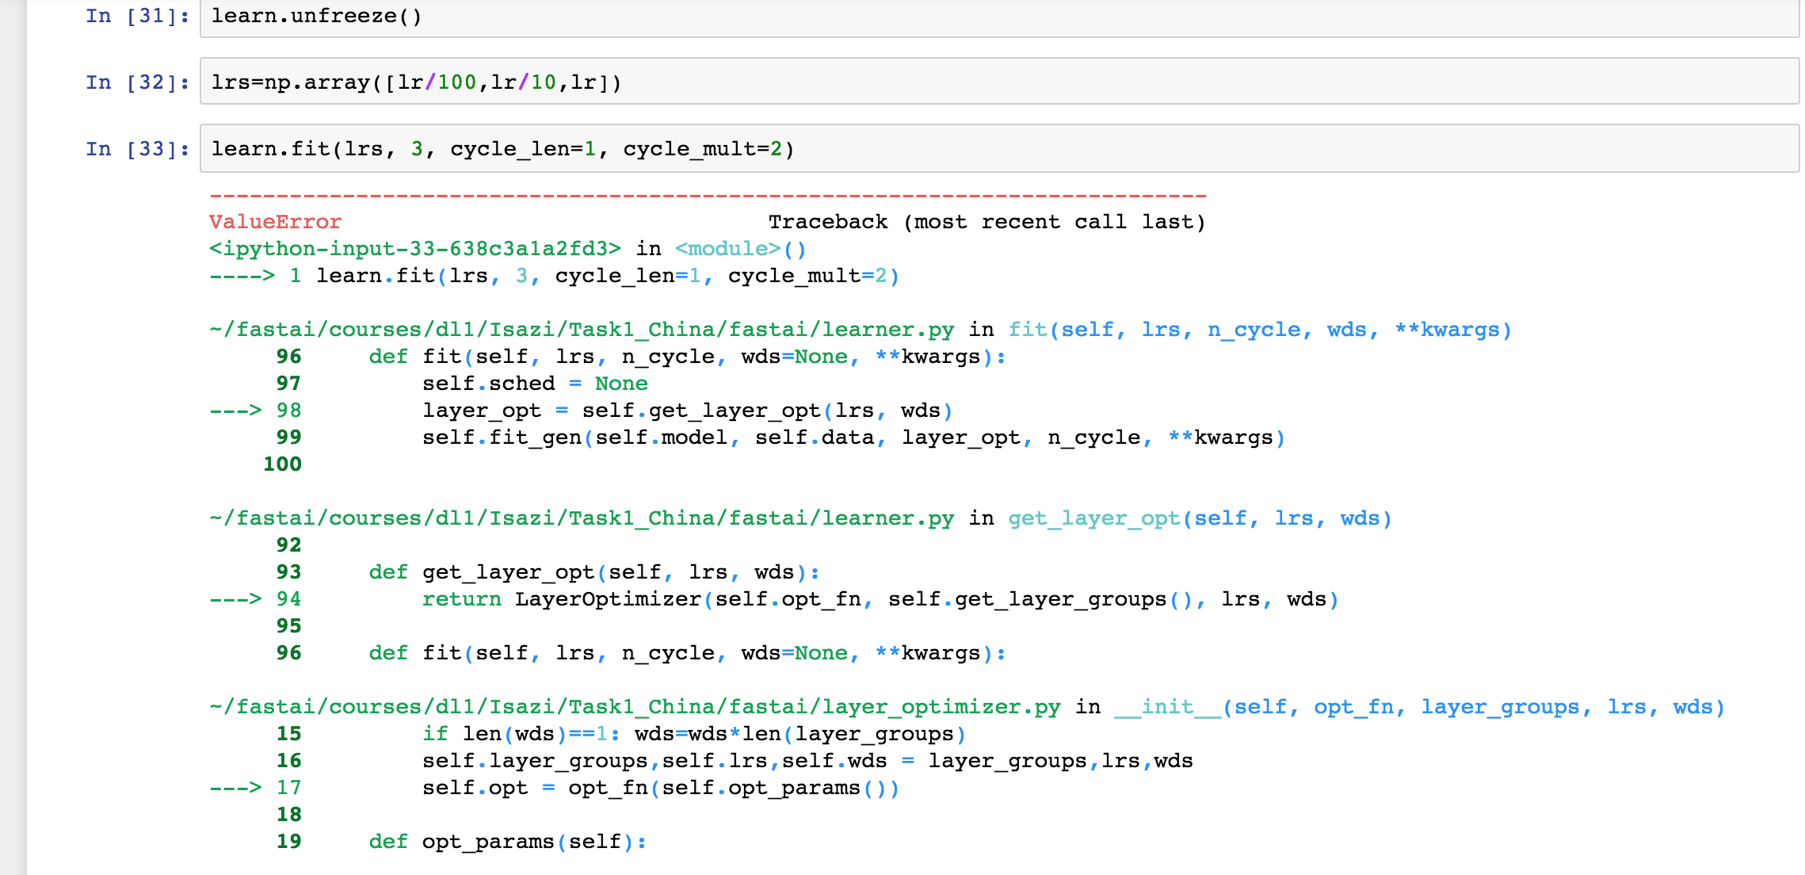This screenshot has width=1805, height=875.
Task: Place cursor in the lrs=np.array code cell
Action: point(998,82)
